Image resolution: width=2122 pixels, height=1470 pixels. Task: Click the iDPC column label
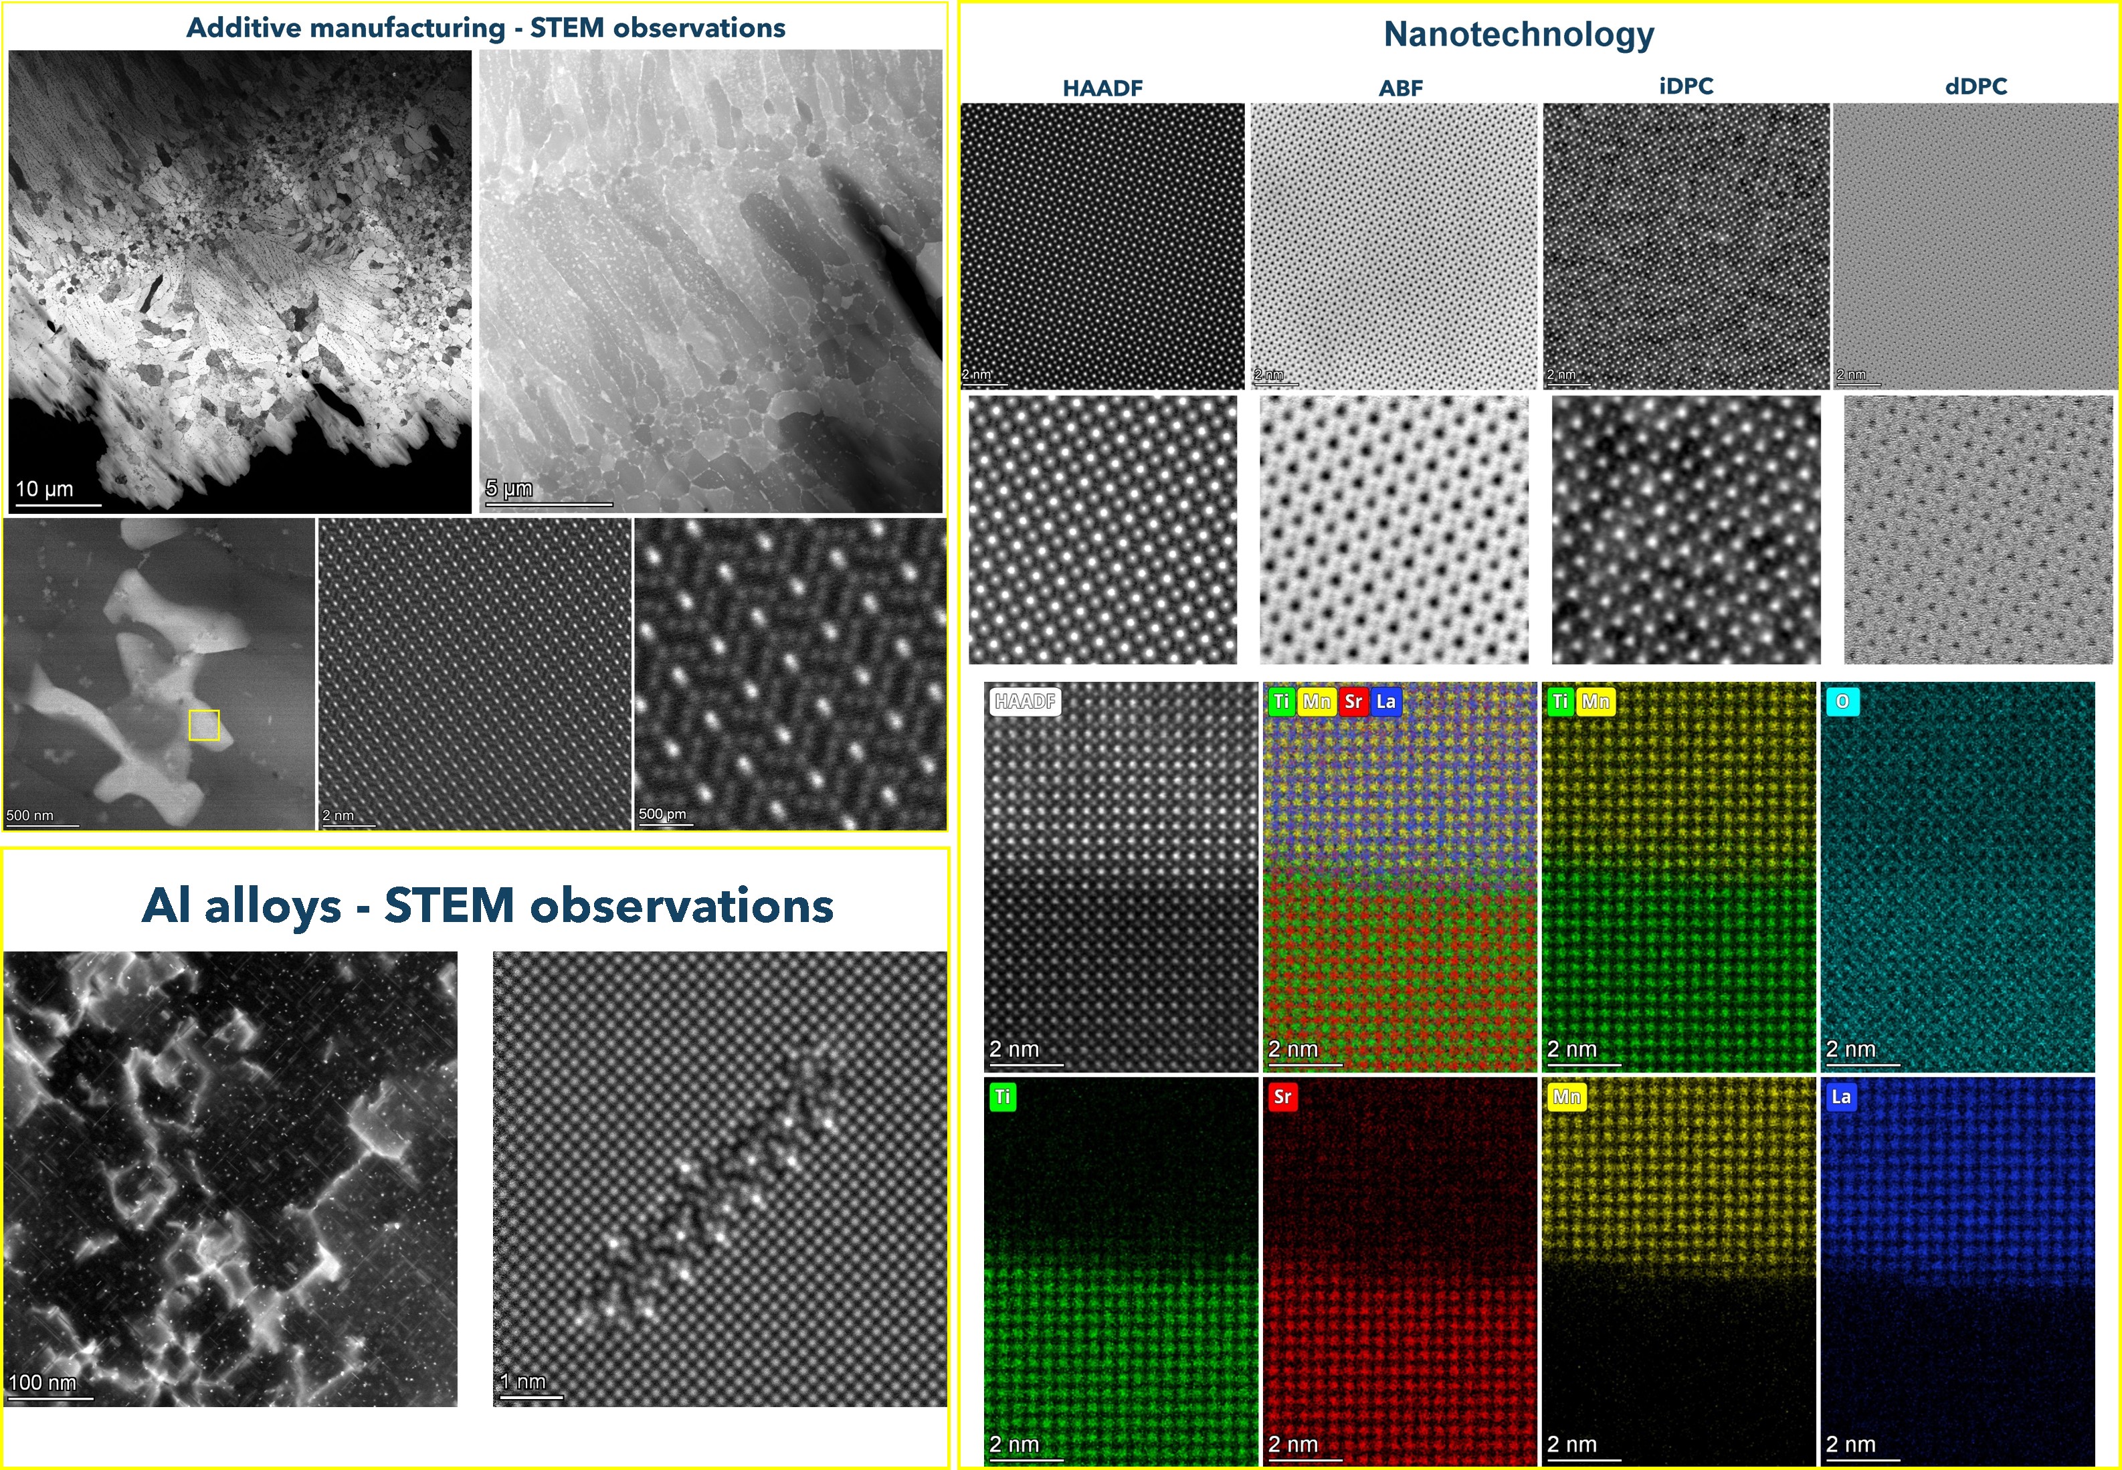(x=1686, y=86)
